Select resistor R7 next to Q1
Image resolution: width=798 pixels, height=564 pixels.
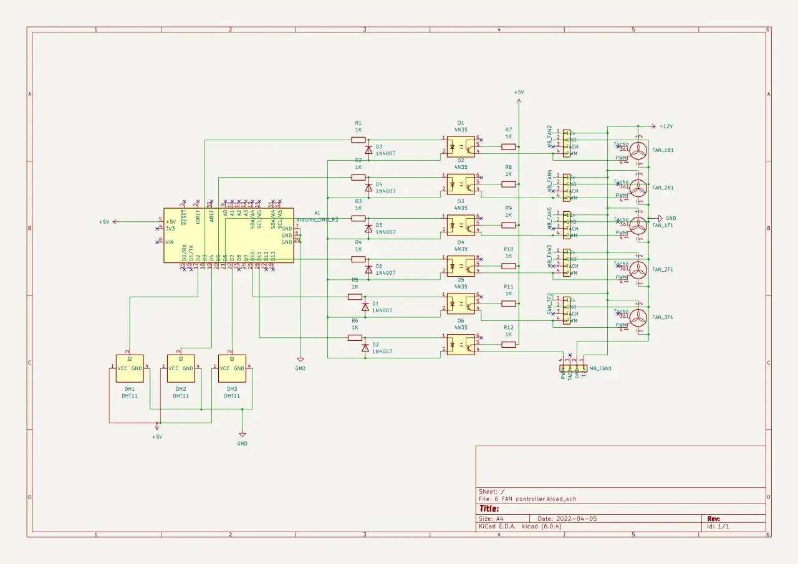(x=509, y=146)
